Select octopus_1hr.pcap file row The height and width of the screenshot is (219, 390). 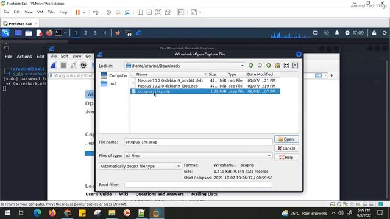[205, 91]
